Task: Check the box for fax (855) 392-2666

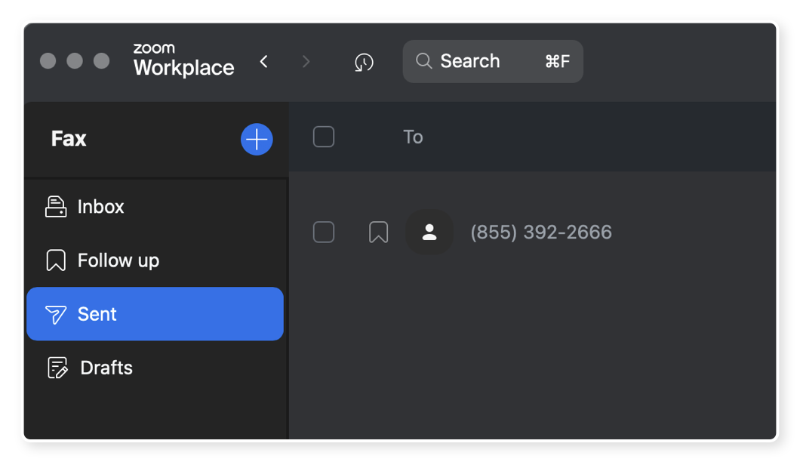Action: click(324, 233)
